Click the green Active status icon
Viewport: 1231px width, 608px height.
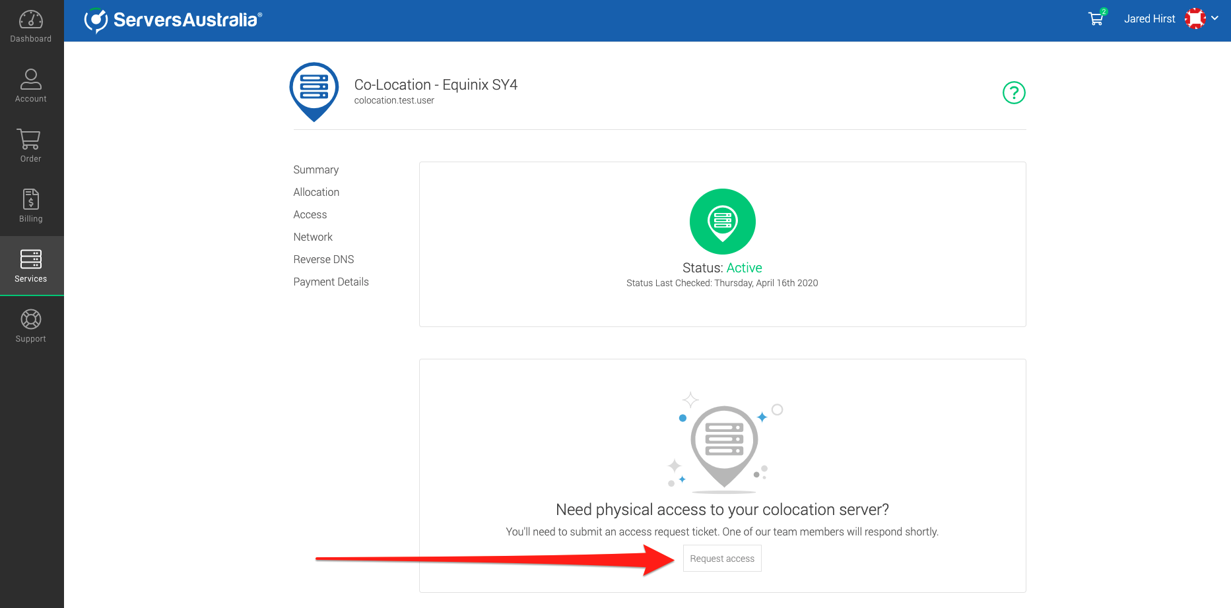click(x=722, y=222)
